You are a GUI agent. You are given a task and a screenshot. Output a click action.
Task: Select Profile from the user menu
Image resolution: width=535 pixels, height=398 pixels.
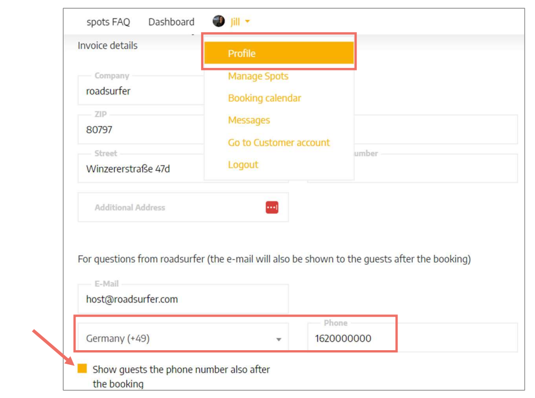click(x=279, y=53)
